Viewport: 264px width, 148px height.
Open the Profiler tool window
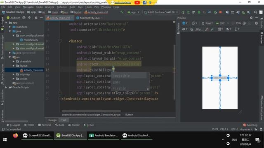74,125
